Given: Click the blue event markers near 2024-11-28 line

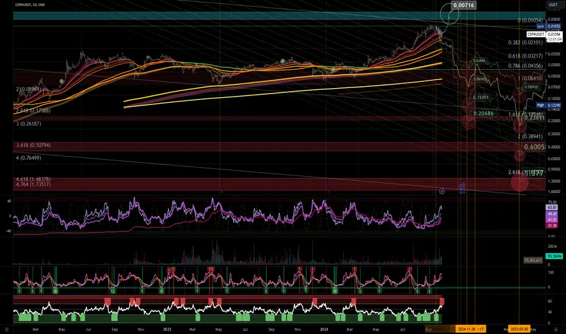Looking at the screenshot, I should (462, 188).
